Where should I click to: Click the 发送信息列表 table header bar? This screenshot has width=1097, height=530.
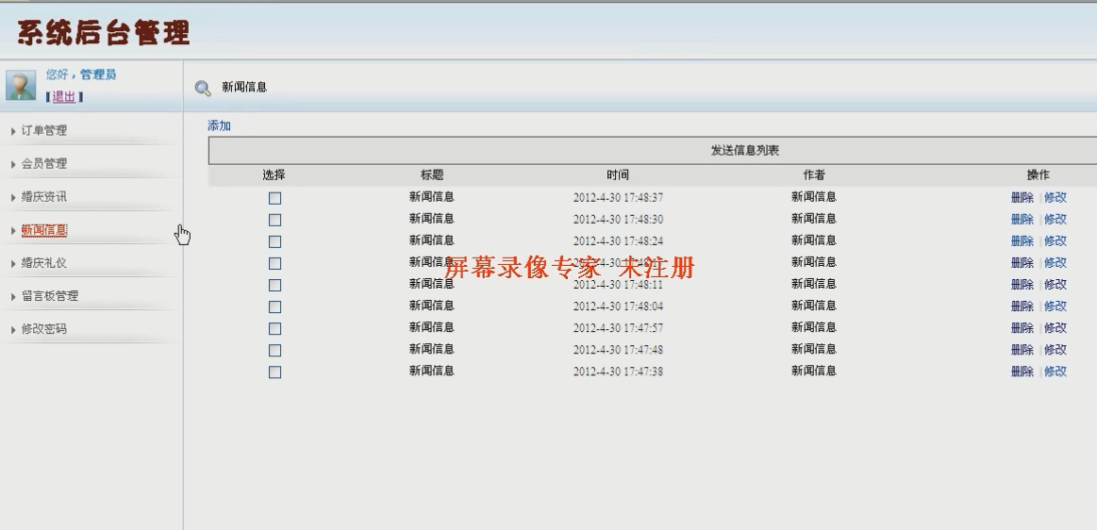click(x=745, y=151)
